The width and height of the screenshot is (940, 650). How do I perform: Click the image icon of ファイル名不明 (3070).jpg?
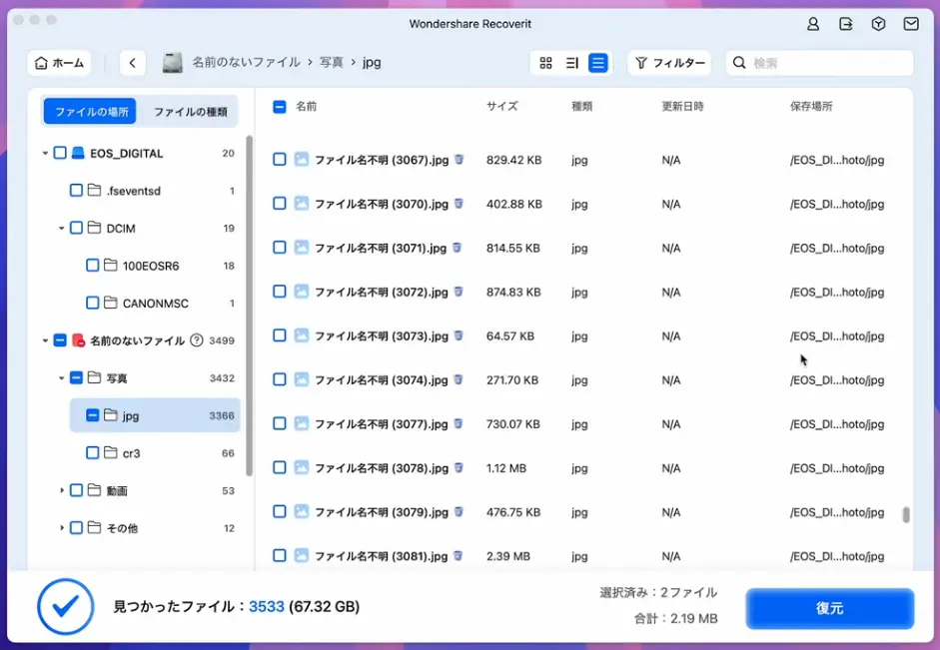coord(302,204)
